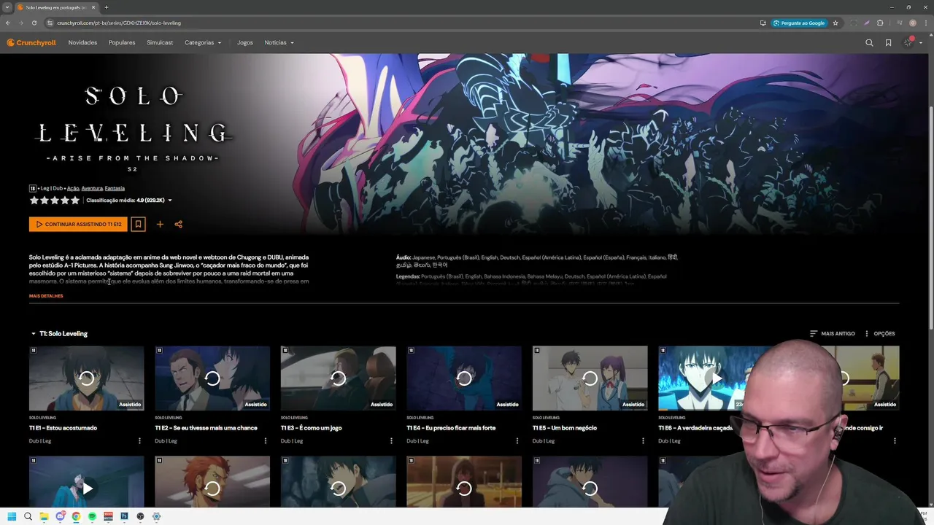Screen dimensions: 934x525
Task: Add Solo Leveling to watchlist
Action: (138, 224)
